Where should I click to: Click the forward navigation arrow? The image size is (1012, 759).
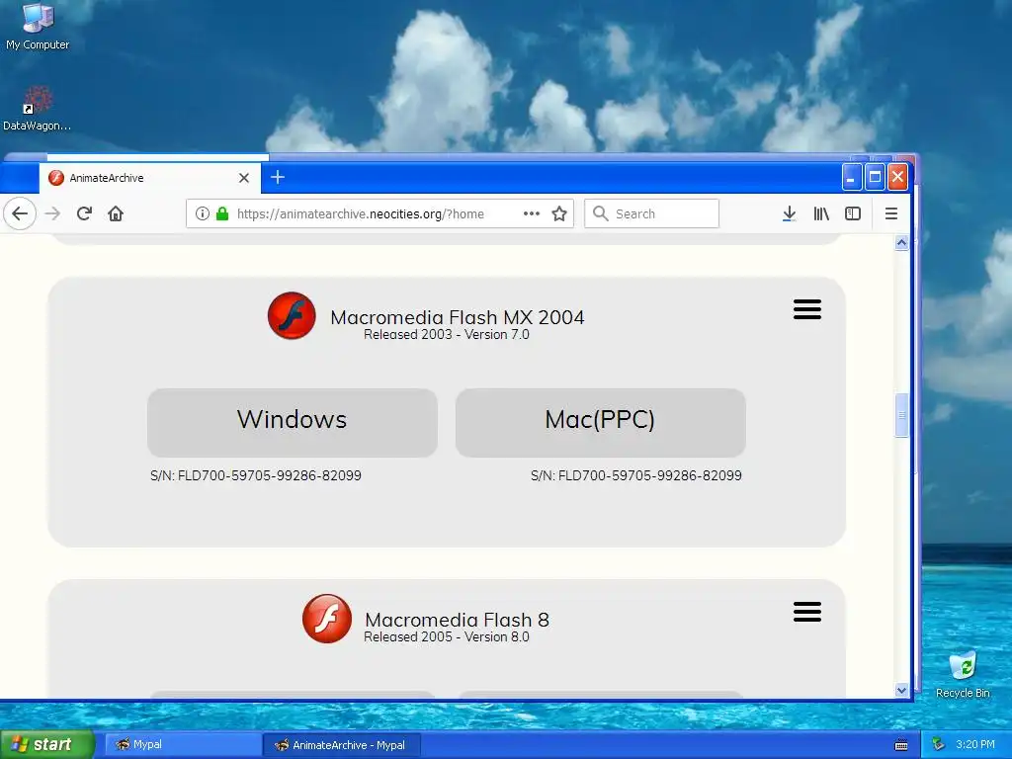(x=52, y=213)
